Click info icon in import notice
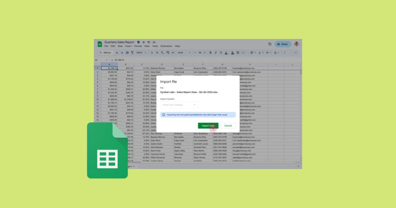Viewport: 396px width, 208px height. [x=163, y=115]
